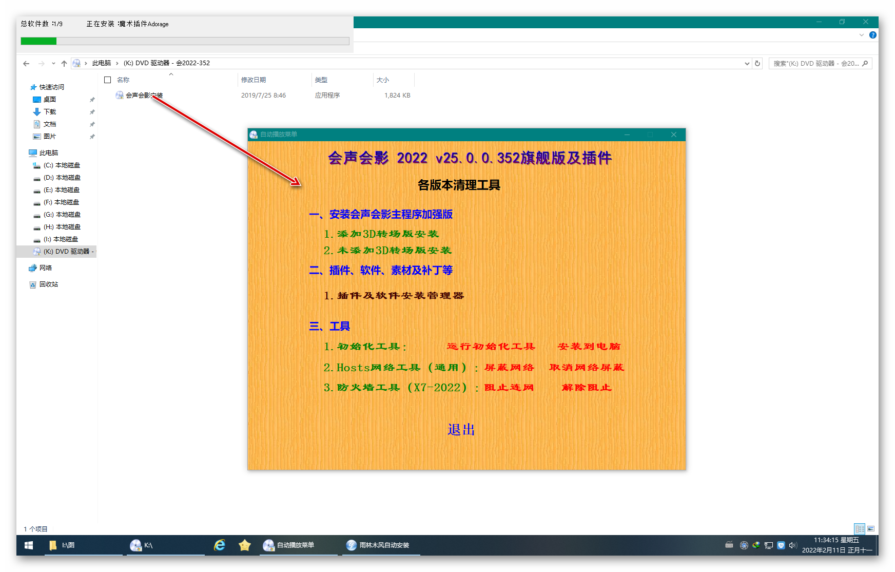This screenshot has height=572, width=895.
Task: Sort by 大小 column header
Action: [383, 80]
